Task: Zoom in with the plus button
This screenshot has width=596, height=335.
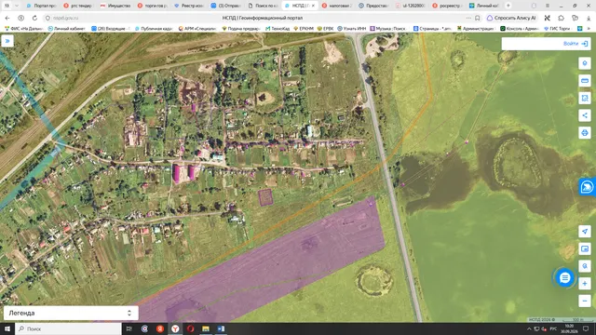Action: click(x=585, y=284)
